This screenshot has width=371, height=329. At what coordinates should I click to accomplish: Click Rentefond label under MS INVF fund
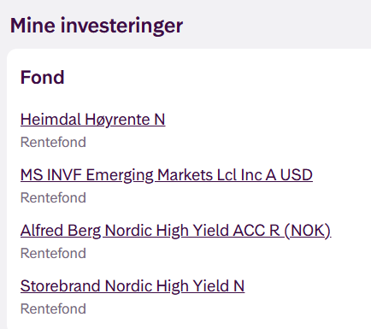[53, 197]
